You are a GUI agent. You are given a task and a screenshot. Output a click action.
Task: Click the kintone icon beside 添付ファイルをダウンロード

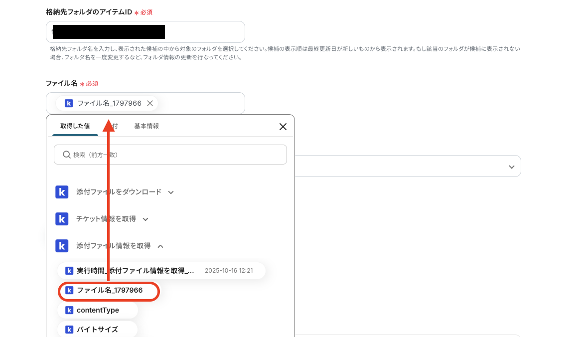(x=62, y=192)
